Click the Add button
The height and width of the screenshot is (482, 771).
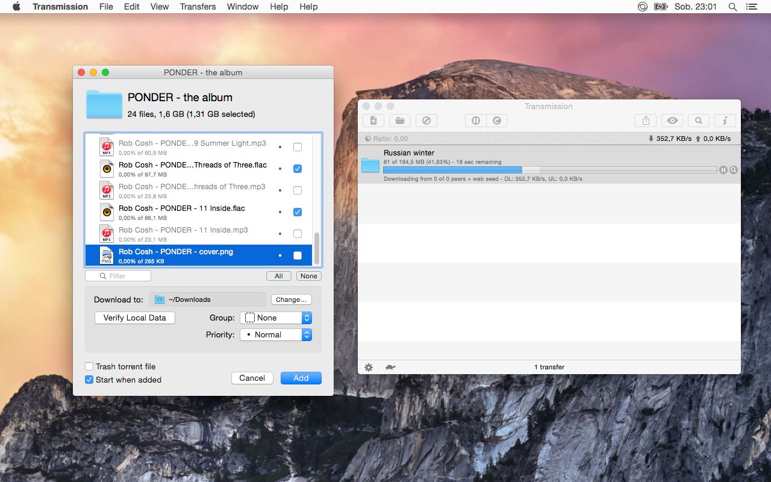tap(301, 378)
